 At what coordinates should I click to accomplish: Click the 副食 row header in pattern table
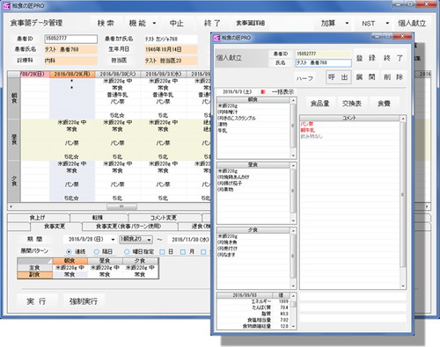click(34, 275)
